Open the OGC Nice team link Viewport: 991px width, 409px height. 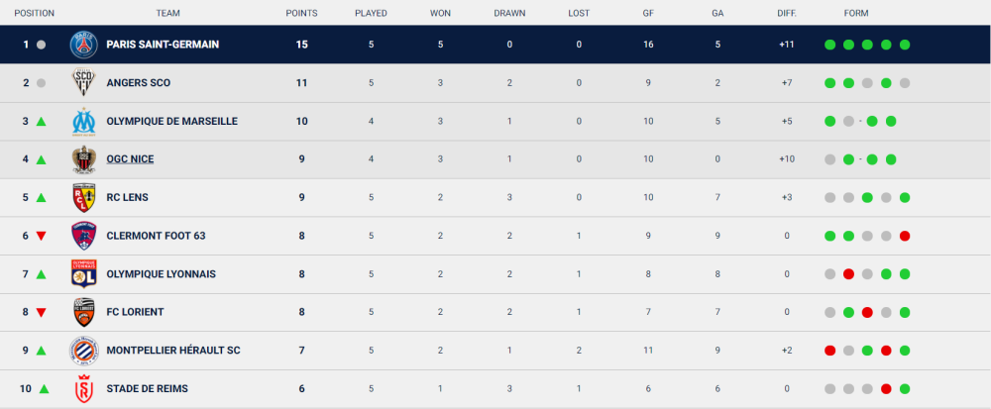click(130, 159)
